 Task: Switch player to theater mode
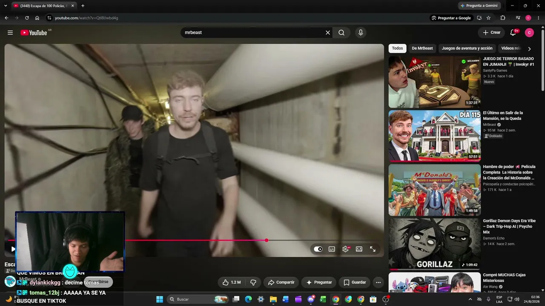tap(359, 249)
